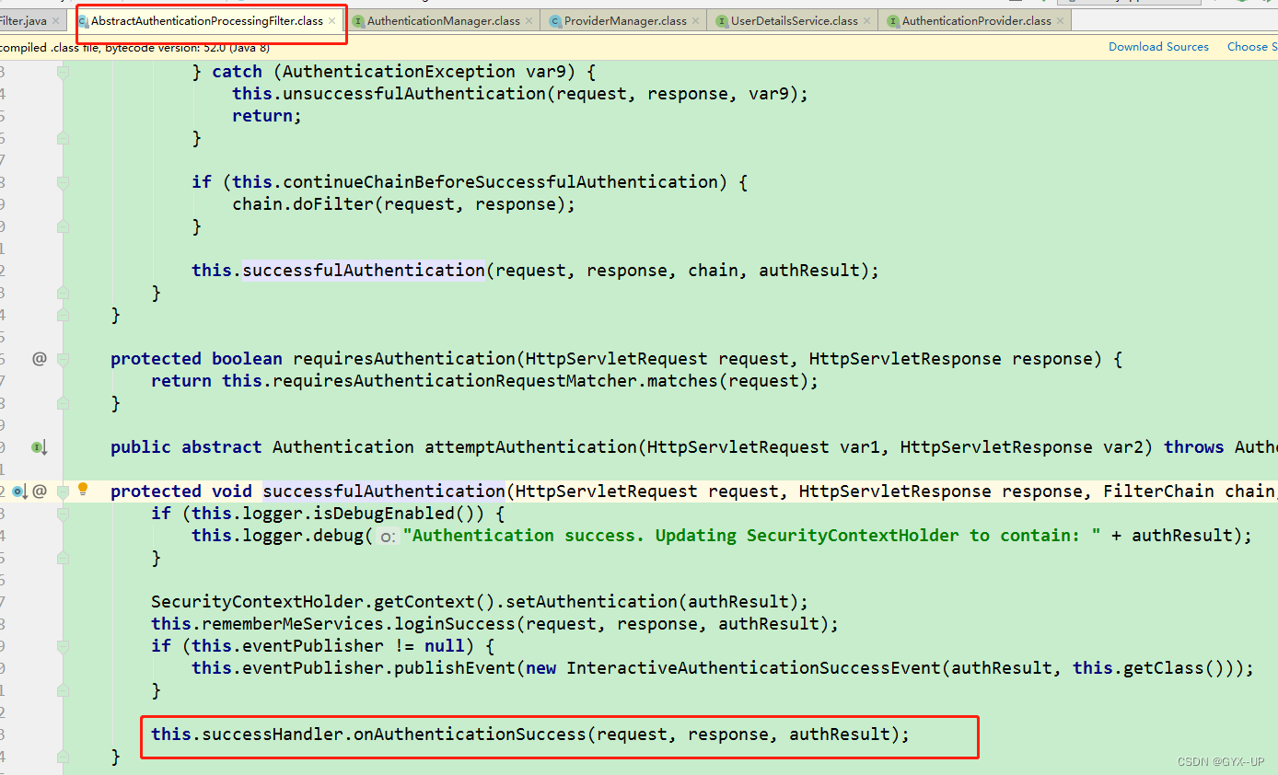Collapse the eventPublisher != null if-block fold marker
Image resolution: width=1278 pixels, height=775 pixels.
point(63,646)
